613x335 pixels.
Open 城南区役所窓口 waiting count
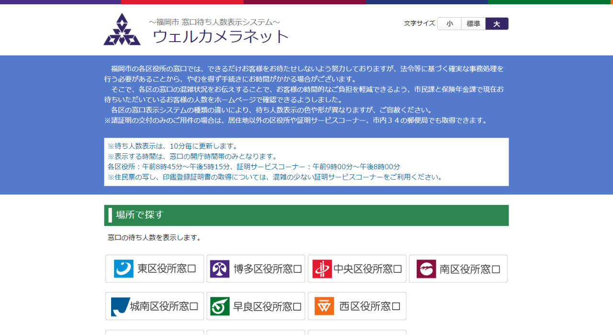click(155, 306)
